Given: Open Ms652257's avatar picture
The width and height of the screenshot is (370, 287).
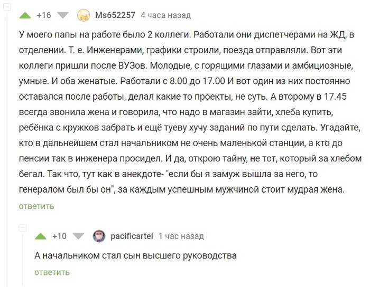Looking at the screenshot, I should tap(83, 15).
